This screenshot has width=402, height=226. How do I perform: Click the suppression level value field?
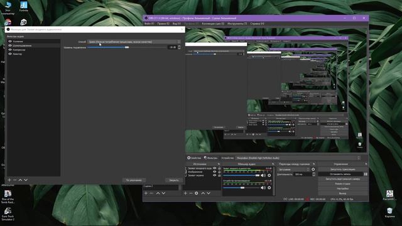[173, 48]
